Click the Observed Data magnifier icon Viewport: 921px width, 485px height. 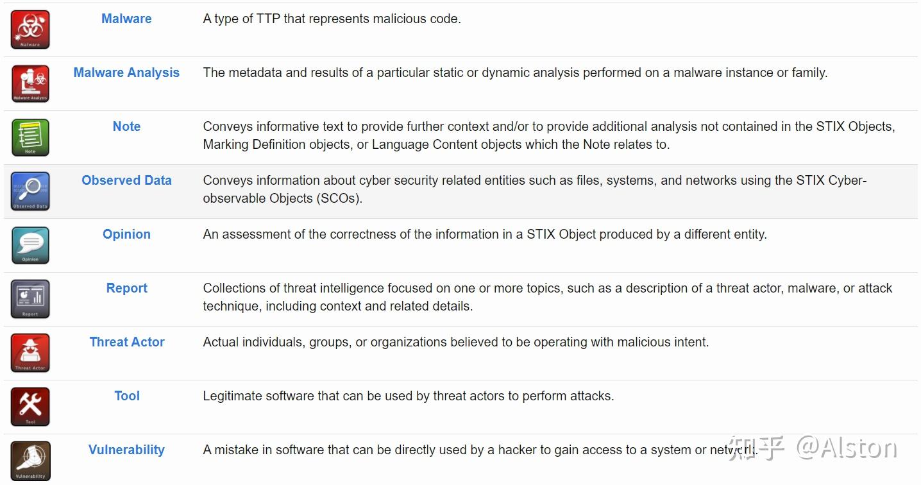(x=30, y=191)
